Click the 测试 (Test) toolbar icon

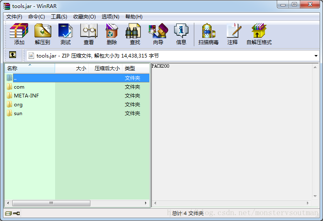[66, 31]
